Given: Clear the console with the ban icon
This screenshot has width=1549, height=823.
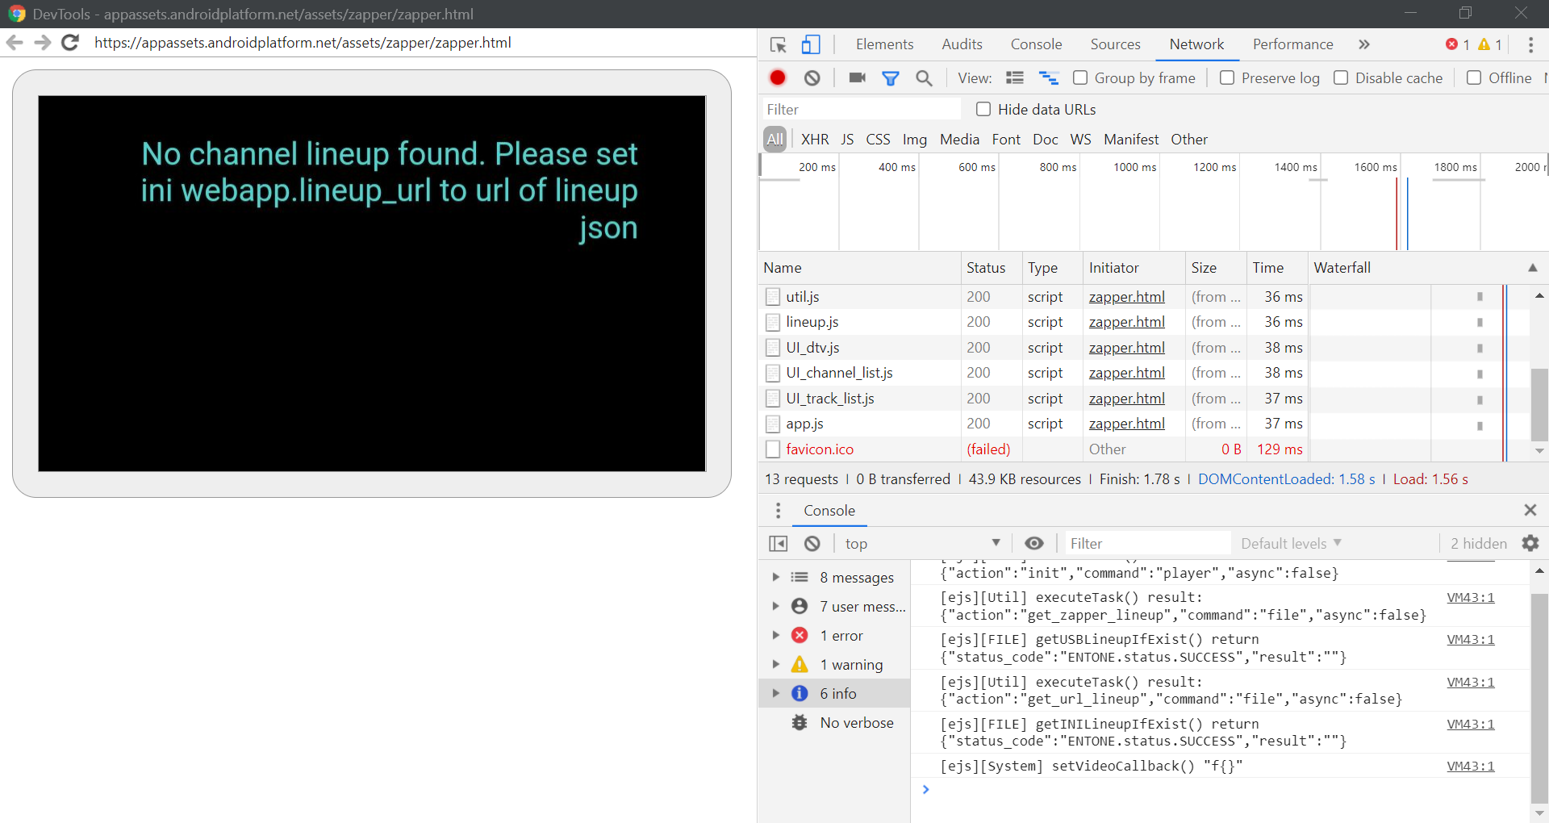Looking at the screenshot, I should coord(812,544).
